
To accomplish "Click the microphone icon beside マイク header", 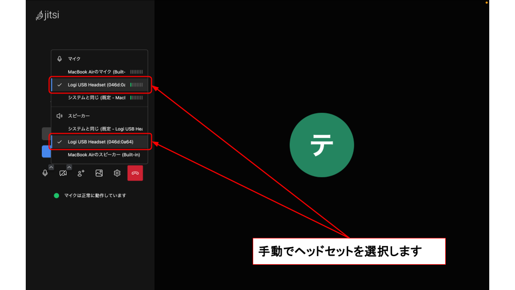I will (x=60, y=59).
